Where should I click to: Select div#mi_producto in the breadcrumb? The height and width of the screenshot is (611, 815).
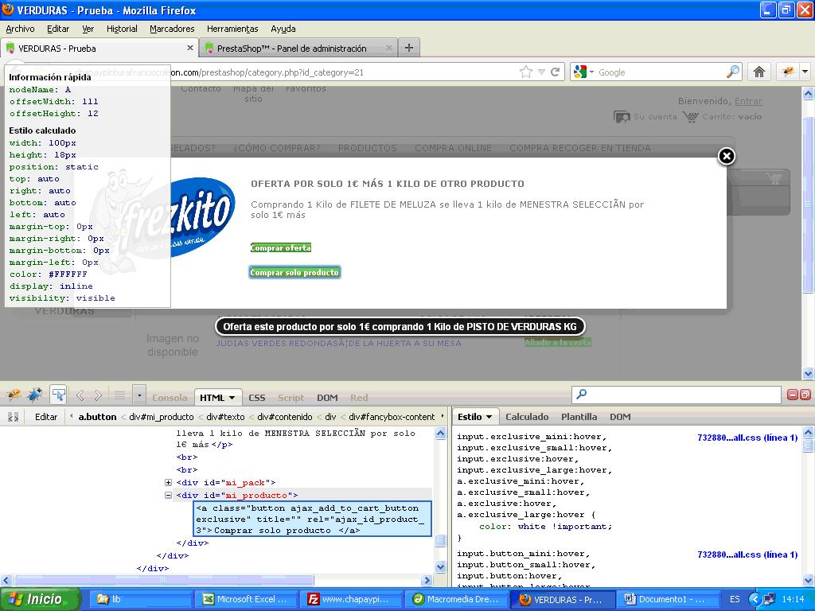point(162,417)
